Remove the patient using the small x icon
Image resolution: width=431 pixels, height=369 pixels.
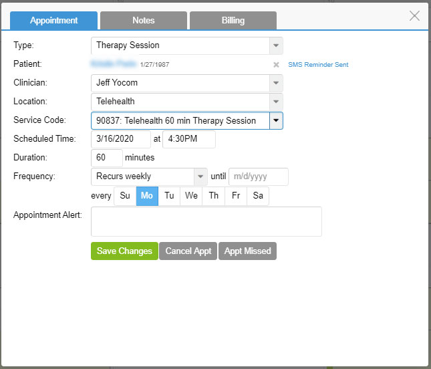(x=276, y=65)
